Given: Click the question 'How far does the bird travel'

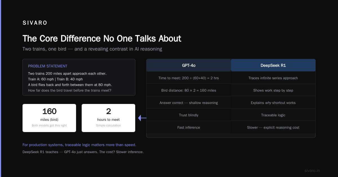Looking at the screenshot, I should (x=70, y=90).
